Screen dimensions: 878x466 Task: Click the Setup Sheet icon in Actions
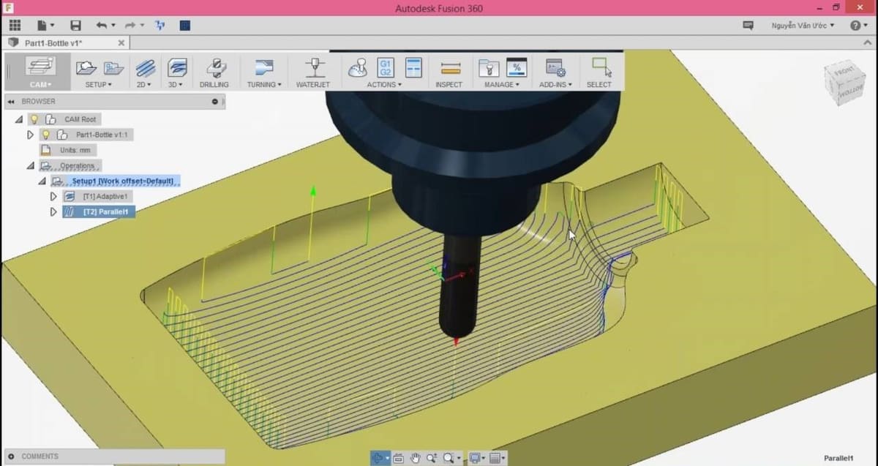pyautogui.click(x=414, y=68)
